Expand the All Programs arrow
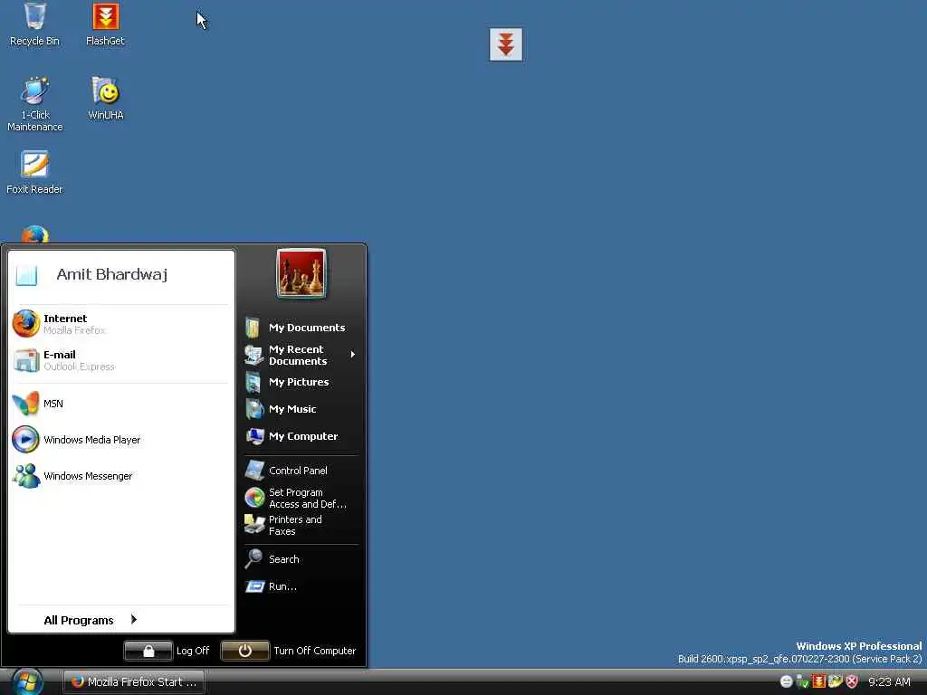 (134, 619)
